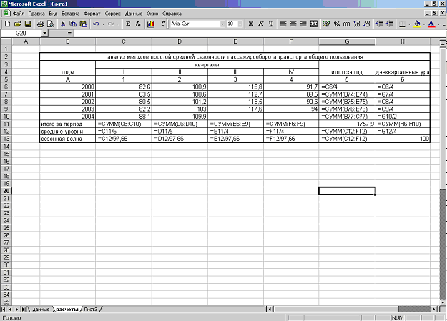Open the font size dropdown
The height and width of the screenshot is (321, 447).
[240, 24]
